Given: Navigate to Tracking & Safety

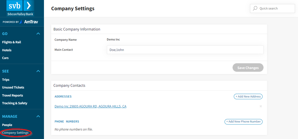Looking at the screenshot, I should (x=14, y=103).
